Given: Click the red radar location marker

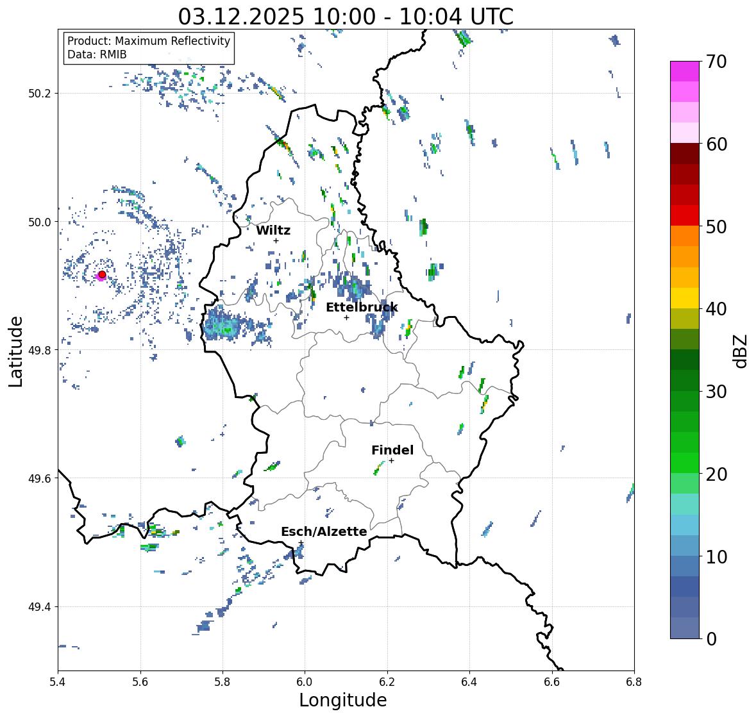Looking at the screenshot, I should [102, 274].
